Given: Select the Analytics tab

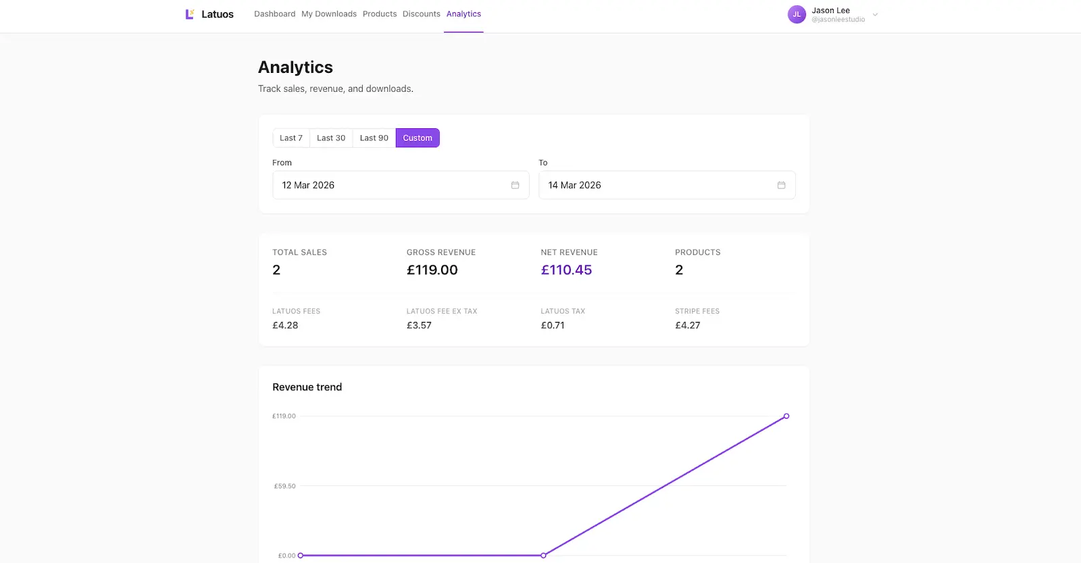Looking at the screenshot, I should (x=463, y=14).
